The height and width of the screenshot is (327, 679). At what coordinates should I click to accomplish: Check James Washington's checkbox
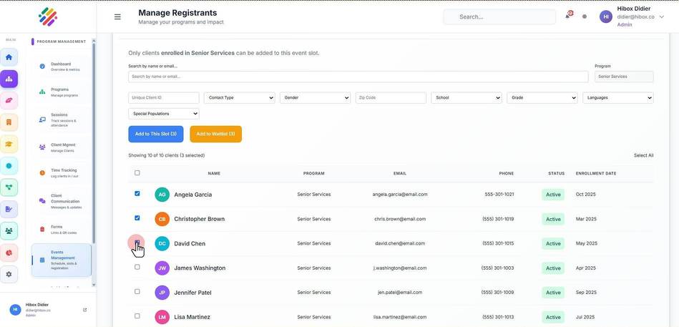[137, 267]
